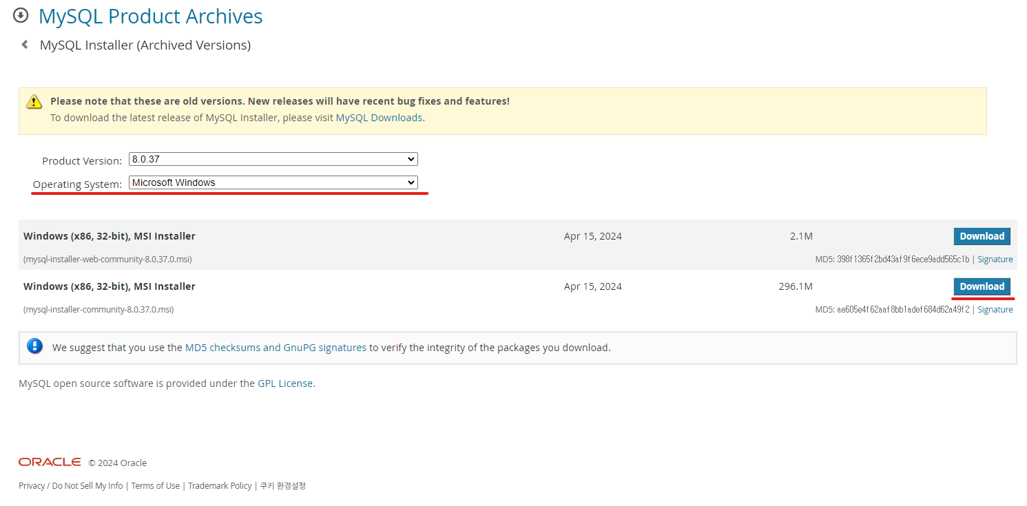Click the blue info exclamation icon
This screenshot has width=1027, height=506.
[35, 346]
